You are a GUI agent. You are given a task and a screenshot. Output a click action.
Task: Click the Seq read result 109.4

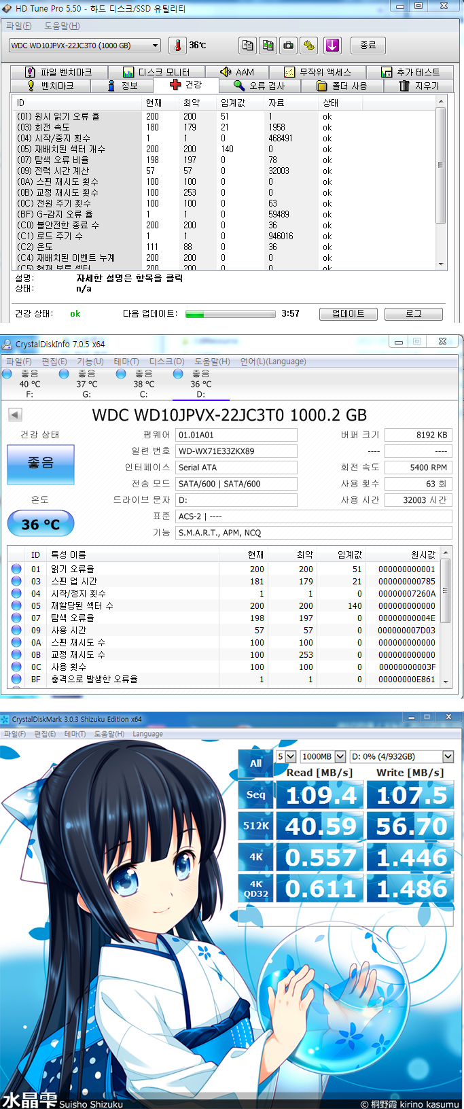click(x=319, y=795)
